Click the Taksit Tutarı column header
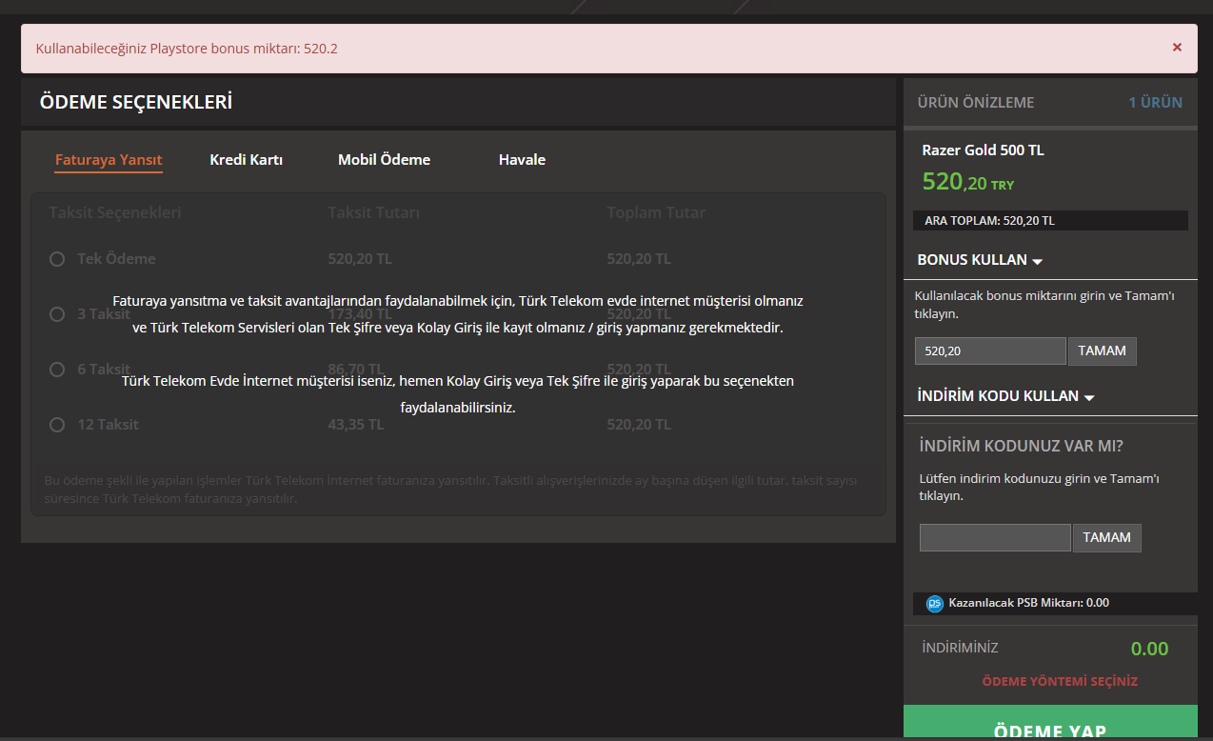Screen dimensions: 1213x741 [373, 212]
